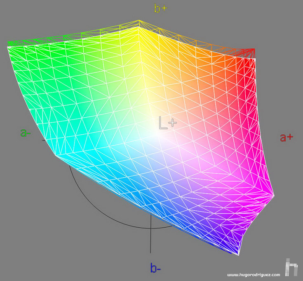Screen dimensions: 303x281
Task: Pick the magenta right-side corner vertex
Action: click(x=273, y=194)
